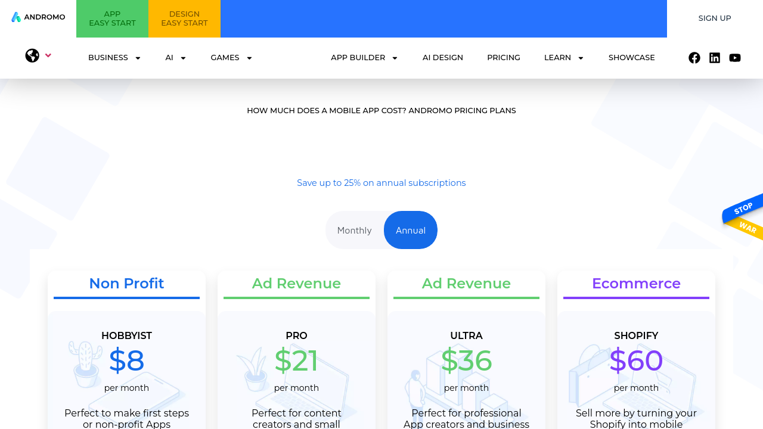Open the Games dropdown menu
Image resolution: width=763 pixels, height=429 pixels.
231,58
